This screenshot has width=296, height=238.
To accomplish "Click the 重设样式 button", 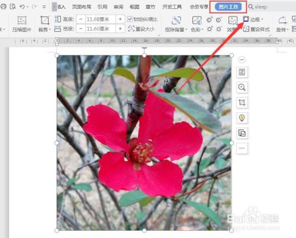I will (x=256, y=30).
